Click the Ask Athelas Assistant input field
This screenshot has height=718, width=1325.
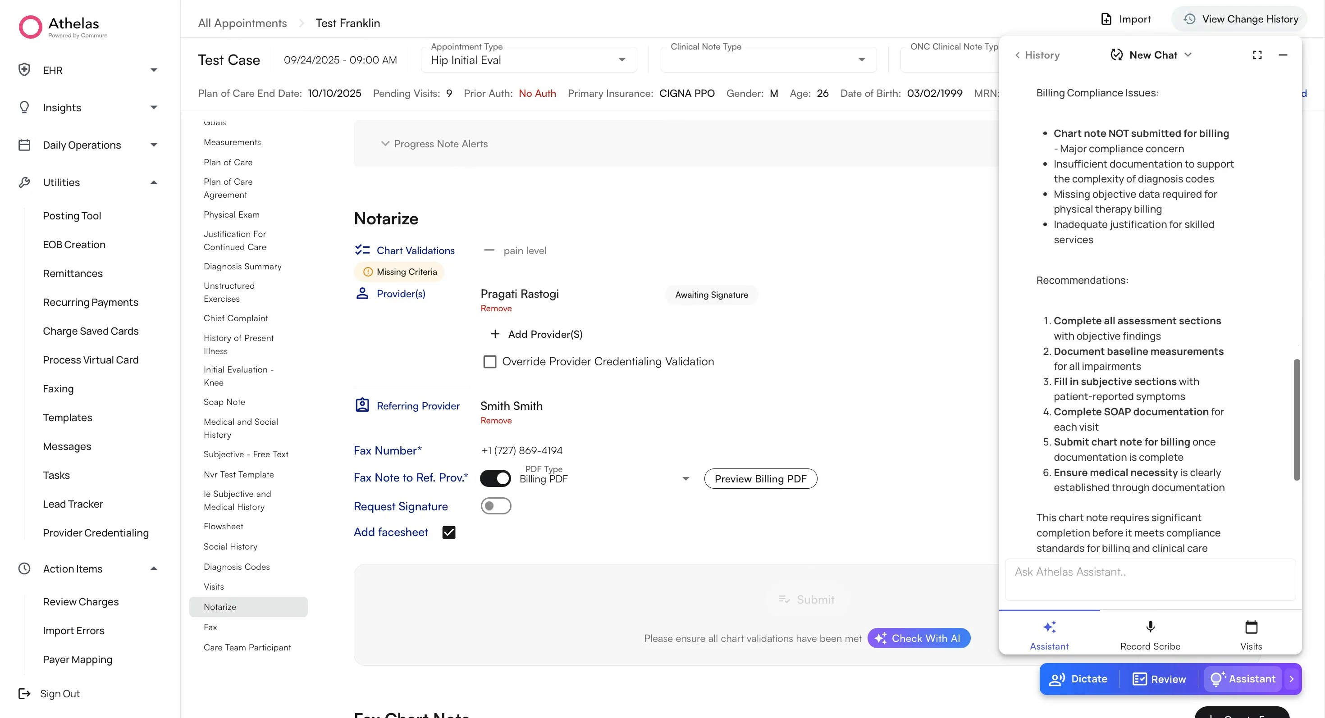point(1150,579)
